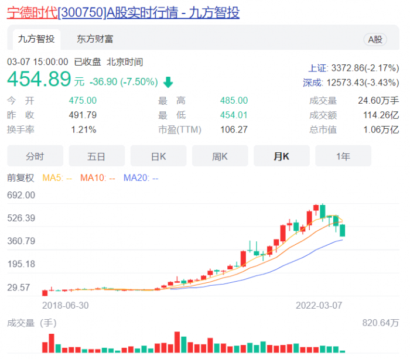
Task: Click the A股 market badge
Action: [375, 39]
